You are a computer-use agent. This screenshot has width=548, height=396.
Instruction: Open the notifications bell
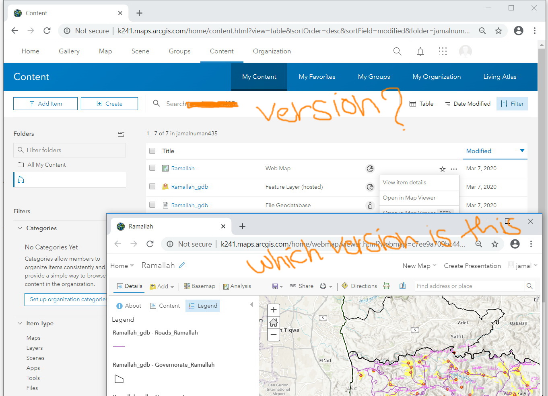tap(420, 51)
